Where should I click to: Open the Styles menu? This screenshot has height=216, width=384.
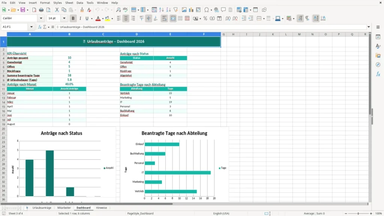pyautogui.click(x=57, y=3)
